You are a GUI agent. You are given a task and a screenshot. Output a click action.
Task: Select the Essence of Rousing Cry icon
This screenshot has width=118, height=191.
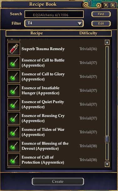coord(14,118)
